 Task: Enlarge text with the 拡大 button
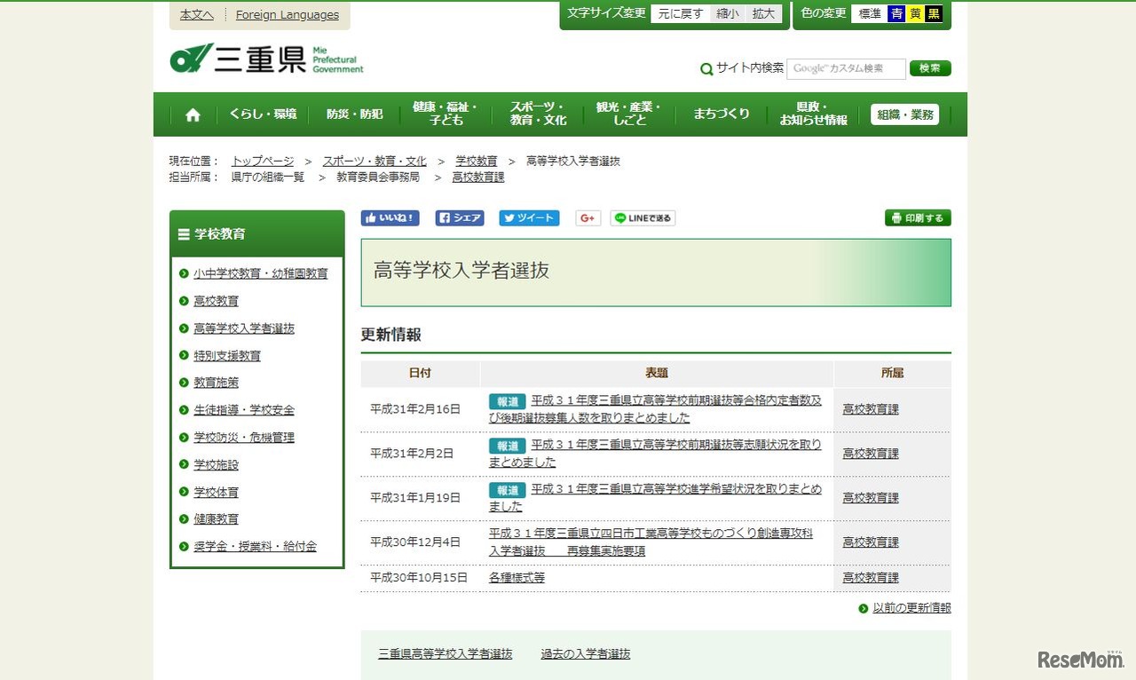pos(764,13)
